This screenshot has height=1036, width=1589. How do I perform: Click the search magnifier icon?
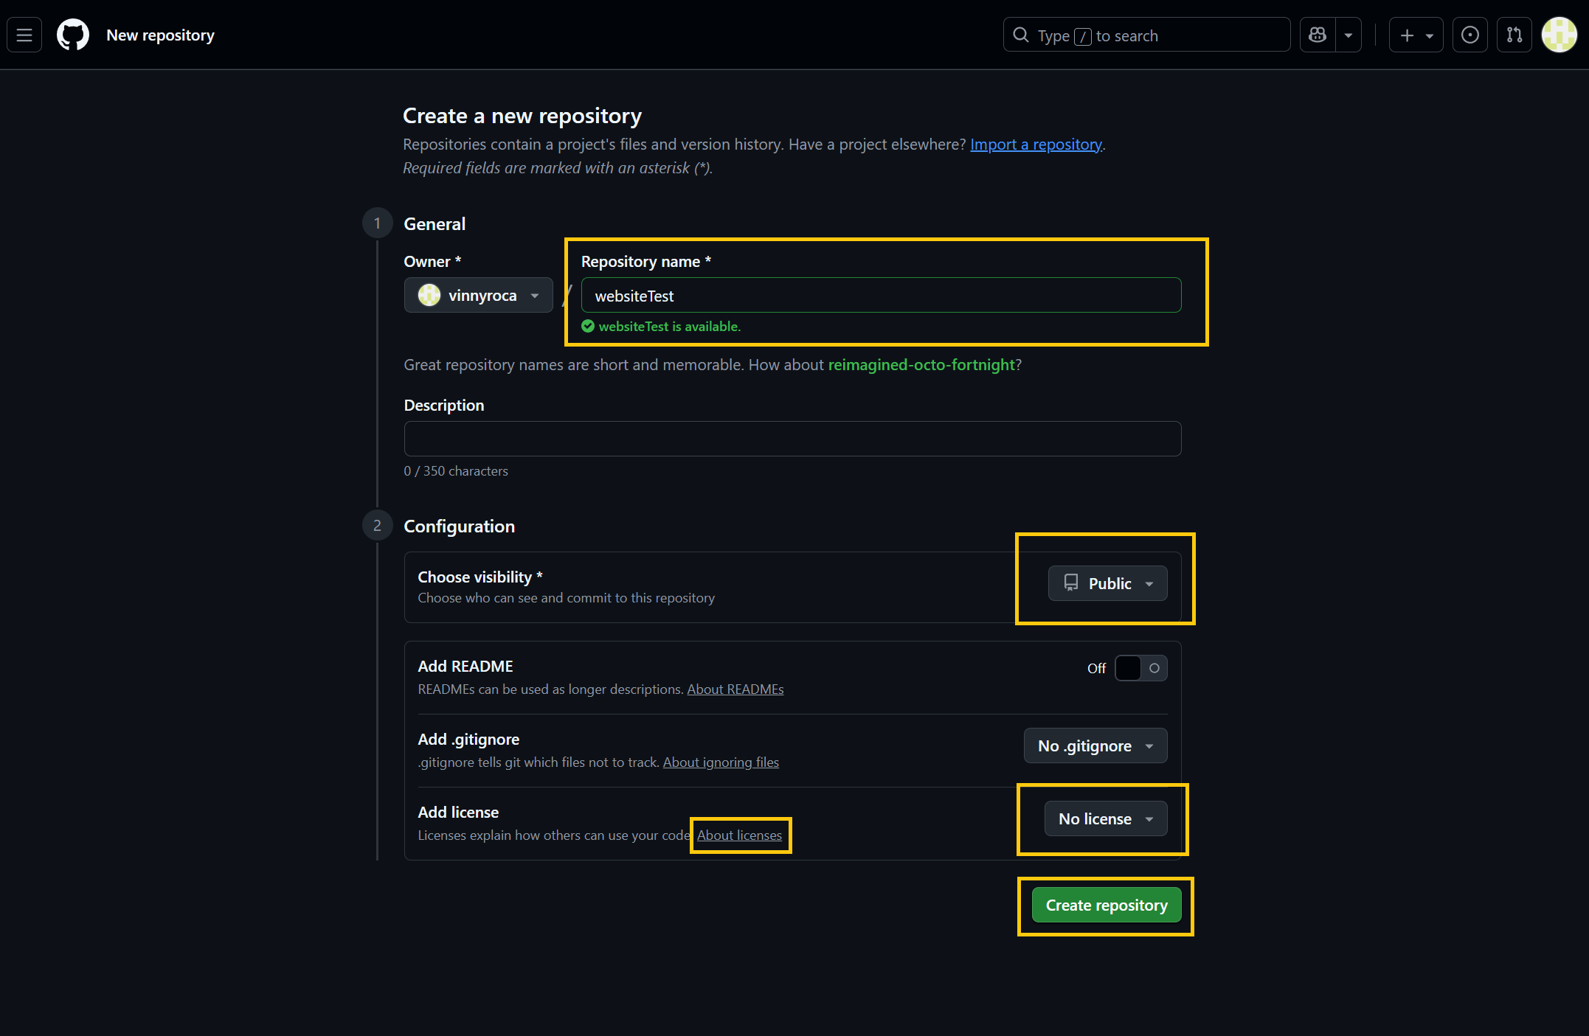1021,35
